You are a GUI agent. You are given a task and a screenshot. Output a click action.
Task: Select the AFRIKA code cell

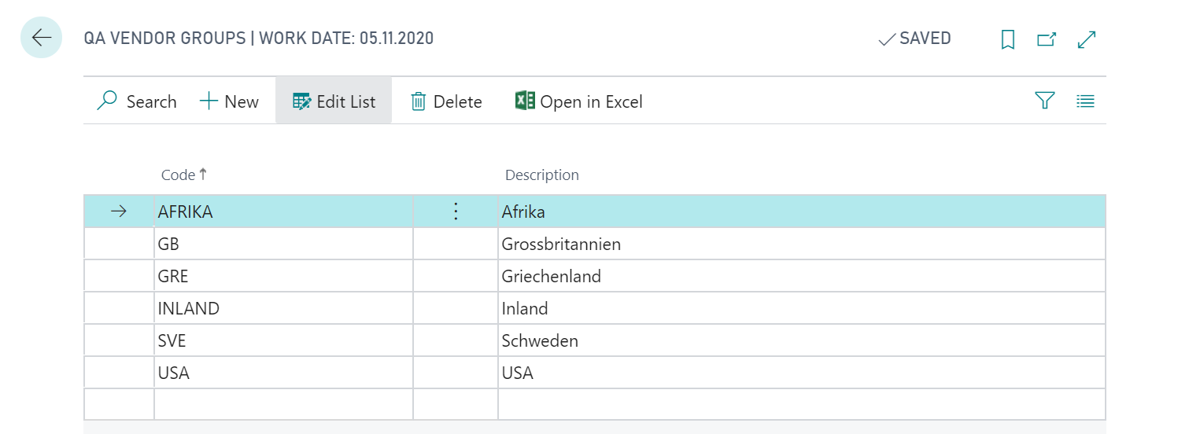283,211
